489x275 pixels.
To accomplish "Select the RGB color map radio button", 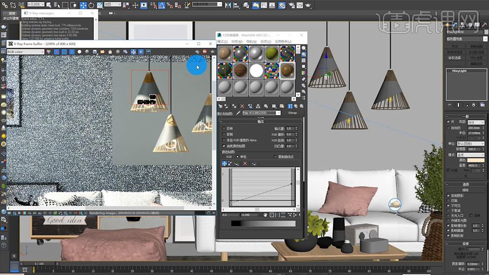I will [224, 157].
